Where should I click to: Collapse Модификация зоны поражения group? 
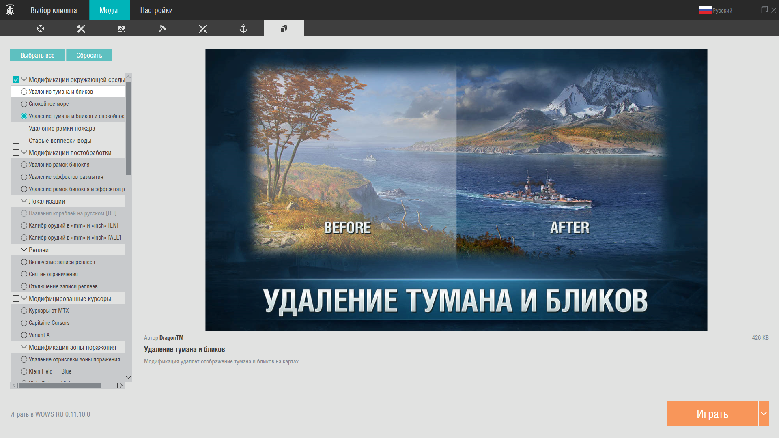click(x=24, y=347)
